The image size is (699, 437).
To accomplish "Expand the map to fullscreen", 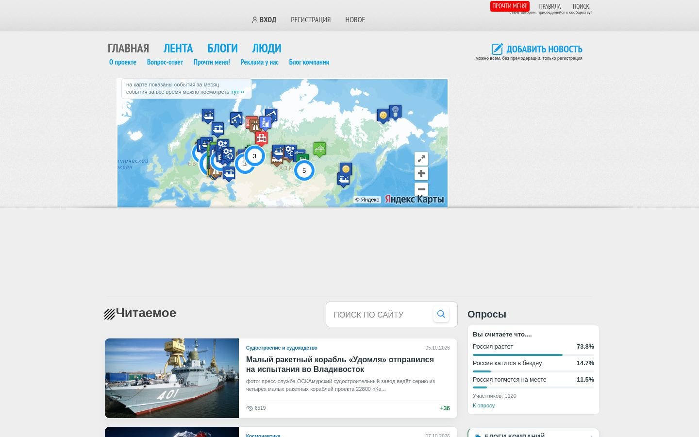I will pos(421,159).
